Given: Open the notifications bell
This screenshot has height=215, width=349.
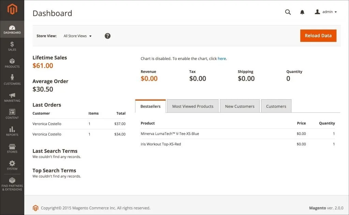Looking at the screenshot, I should (x=302, y=12).
